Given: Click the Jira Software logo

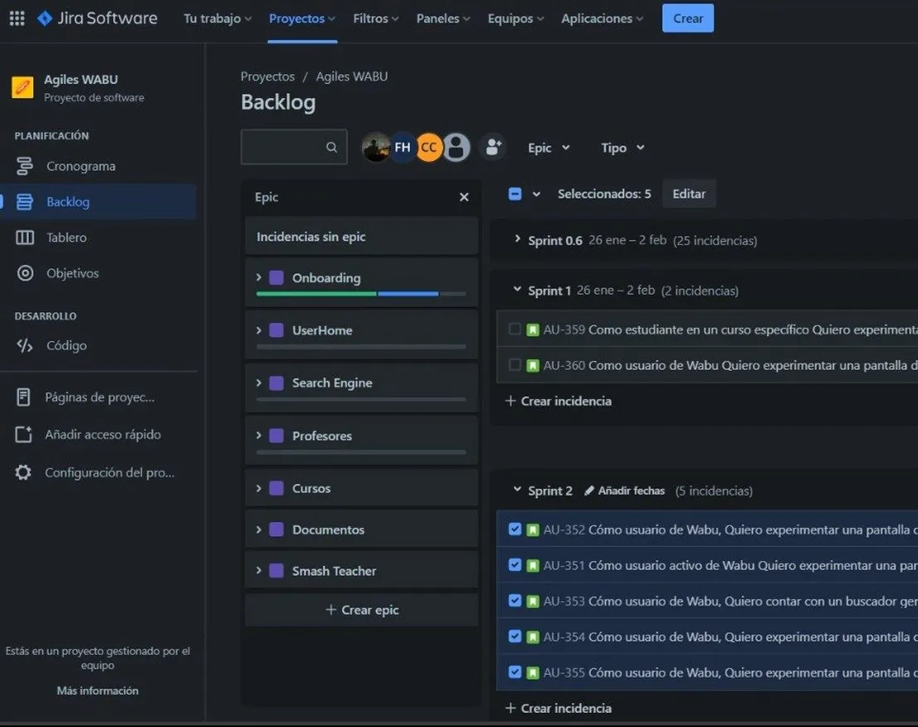Looking at the screenshot, I should tap(97, 18).
